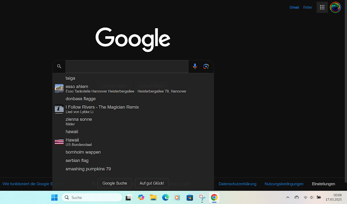Image resolution: width=347 pixels, height=204 pixels.
Task: Open the media player taskbar icon
Action: coord(177,198)
